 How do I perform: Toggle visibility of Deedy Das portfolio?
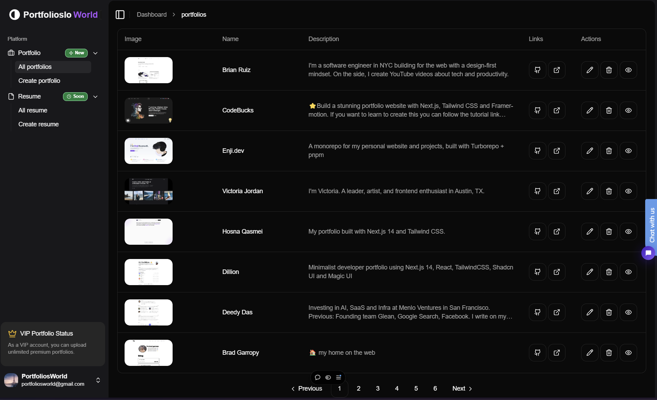point(628,312)
